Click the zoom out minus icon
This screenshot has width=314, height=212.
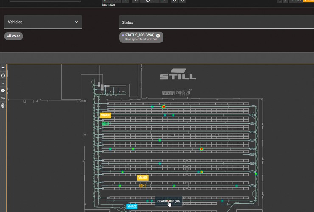point(3,83)
